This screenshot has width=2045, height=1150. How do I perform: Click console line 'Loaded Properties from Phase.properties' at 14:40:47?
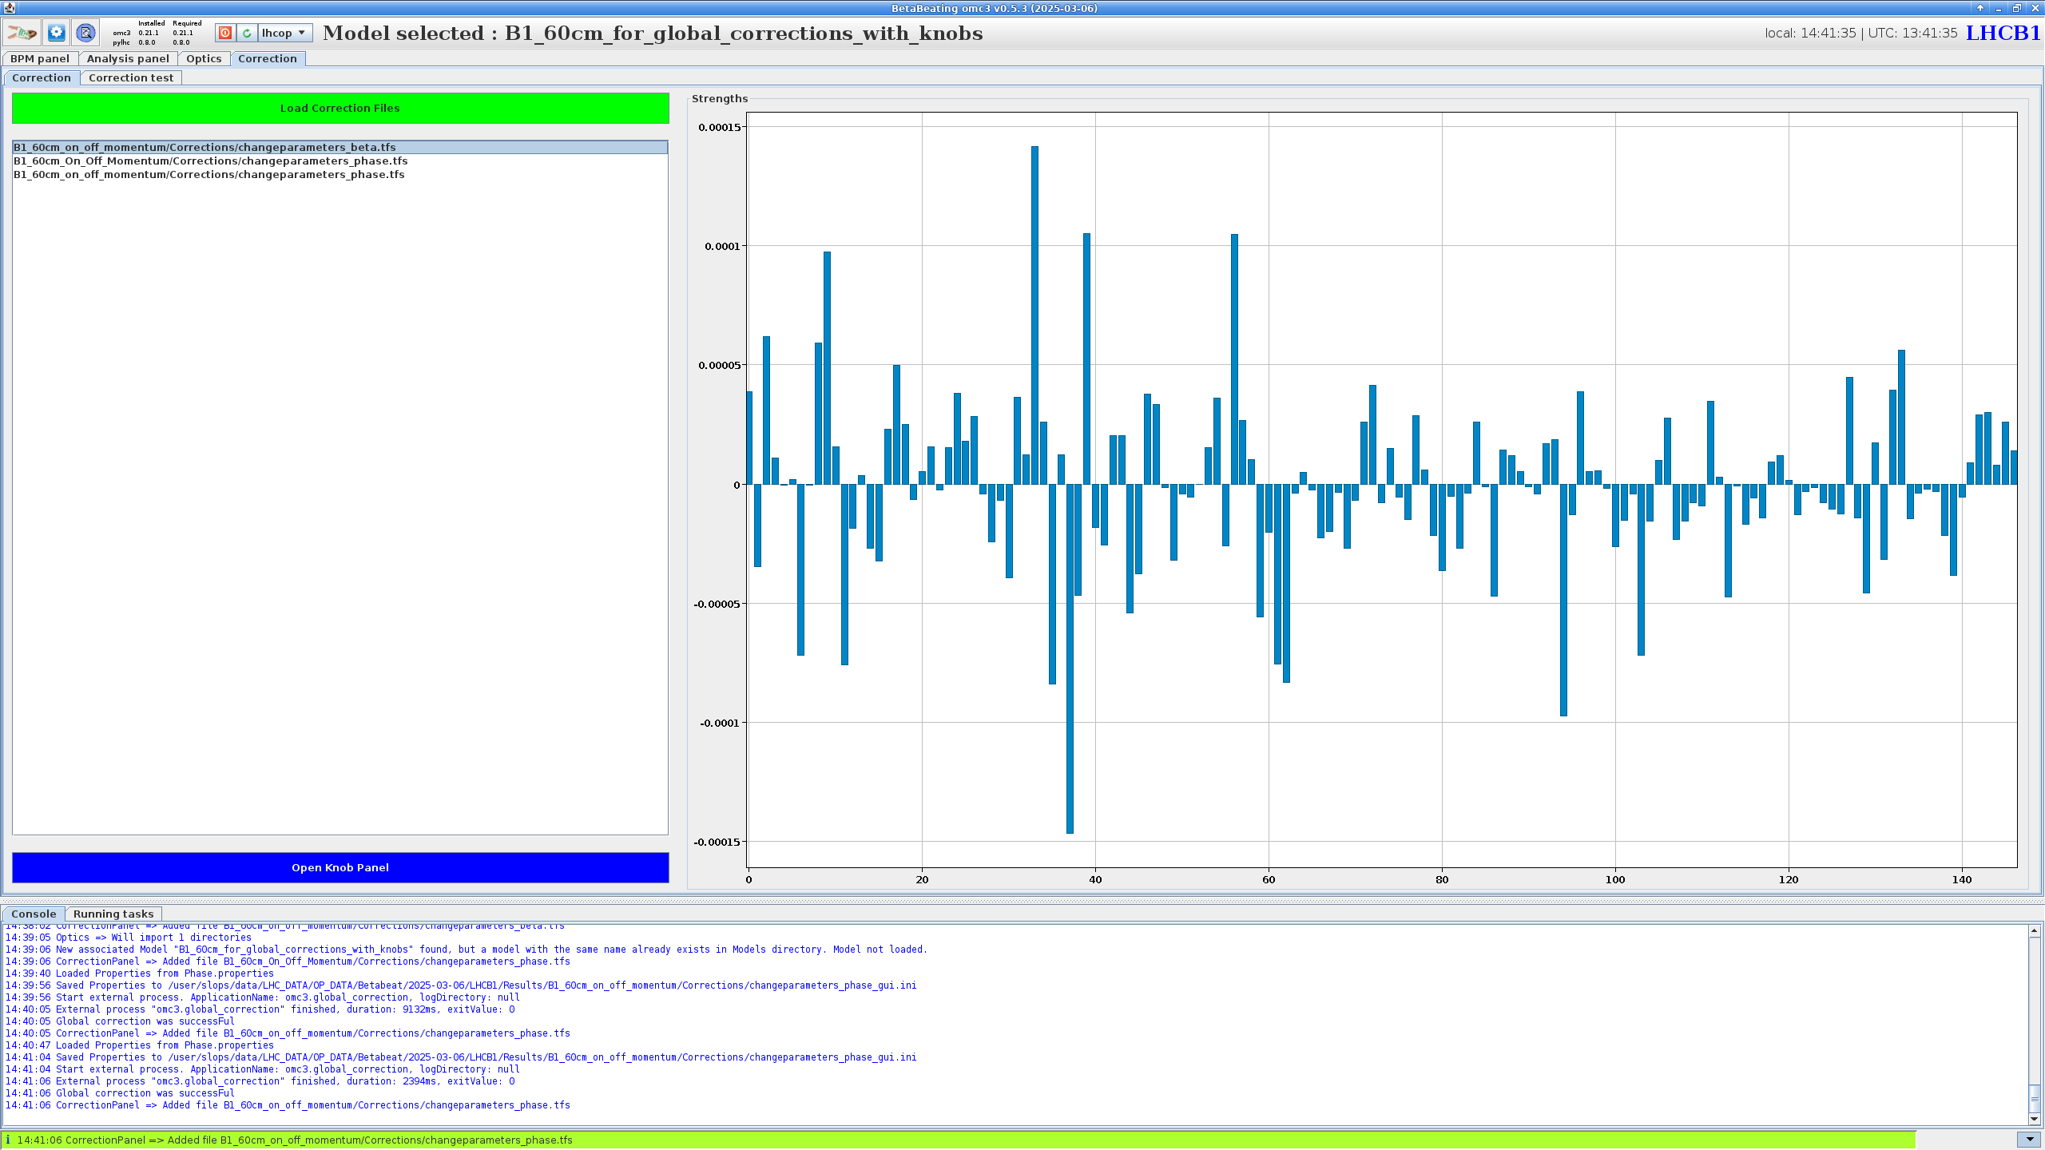[139, 1045]
